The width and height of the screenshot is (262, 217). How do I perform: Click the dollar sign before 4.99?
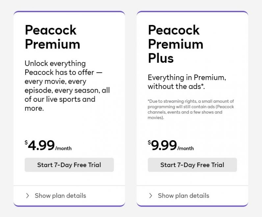26,142
